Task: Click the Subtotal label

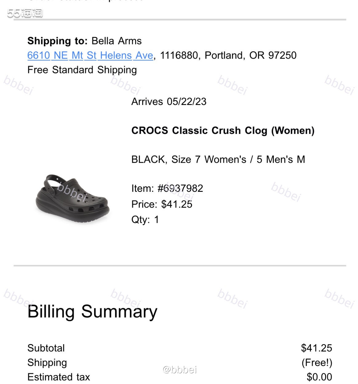Action: 46,348
